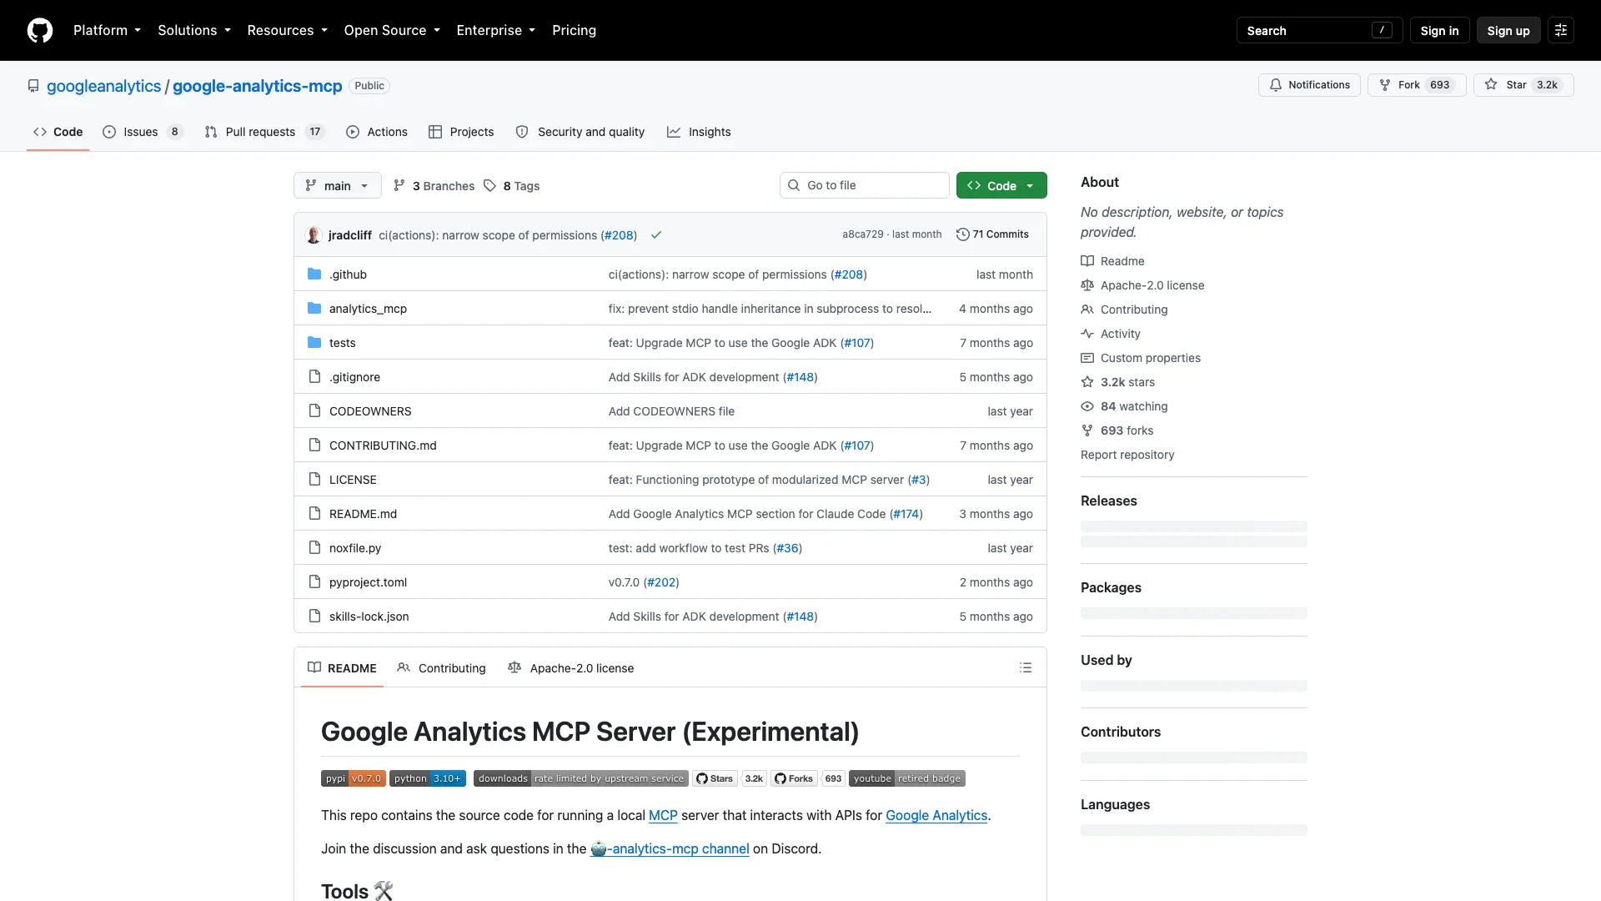
Task: Open the Releases section heading
Action: click(x=1109, y=501)
